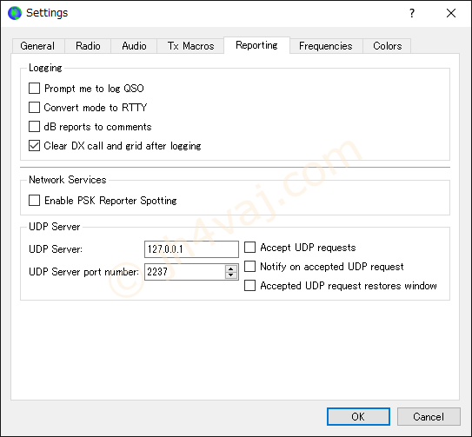This screenshot has width=472, height=437.
Task: Click inside the UDP Server address field
Action: click(x=191, y=249)
